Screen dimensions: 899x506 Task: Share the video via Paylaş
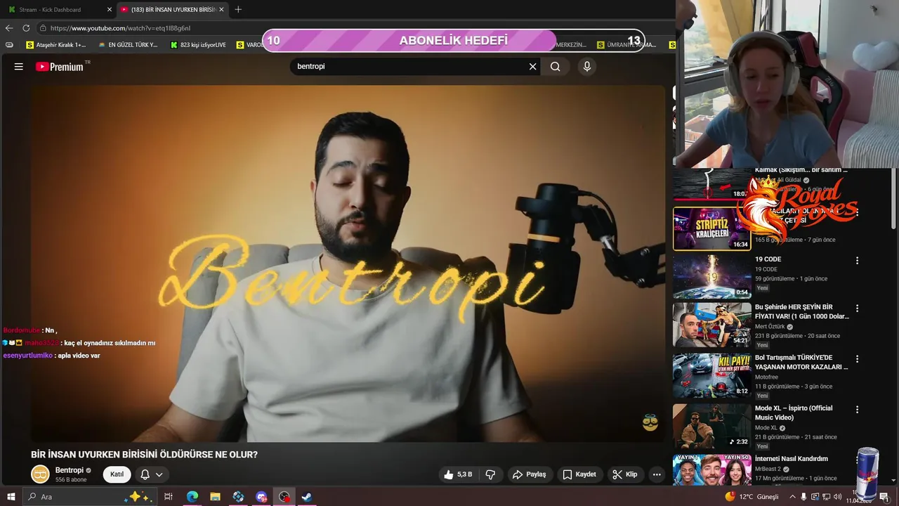pyautogui.click(x=529, y=474)
